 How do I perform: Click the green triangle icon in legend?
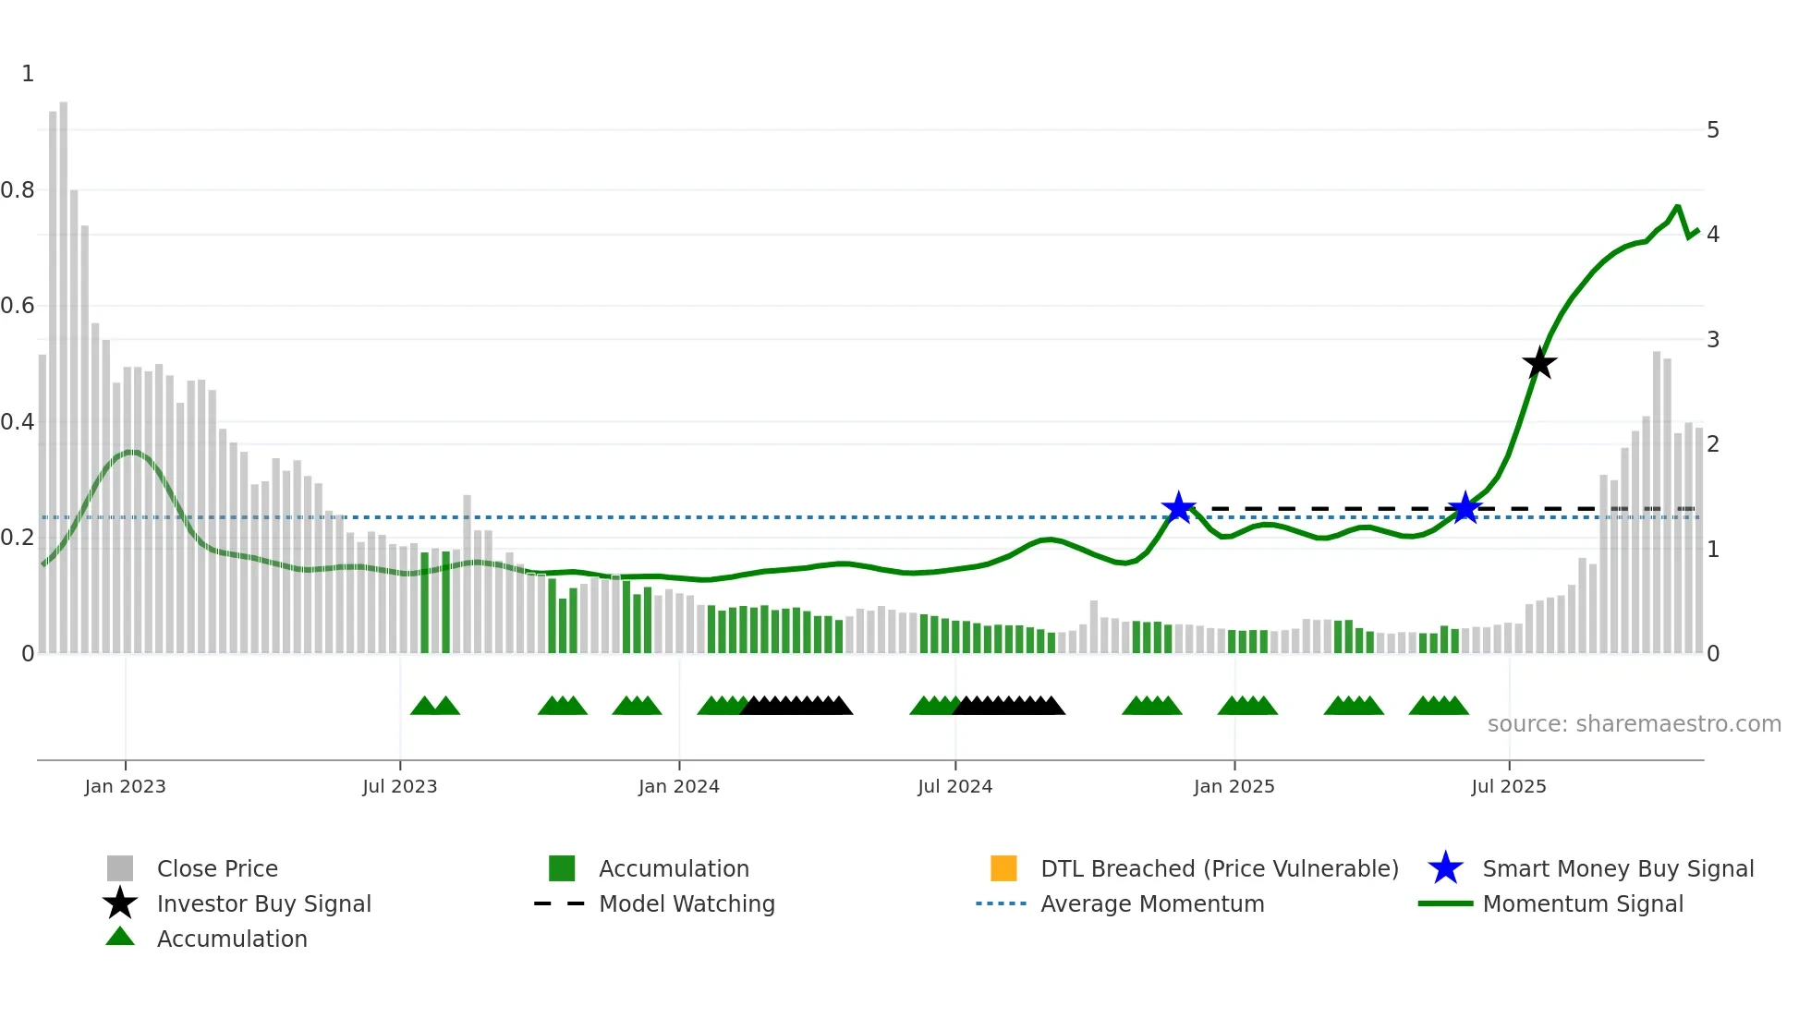(x=120, y=937)
